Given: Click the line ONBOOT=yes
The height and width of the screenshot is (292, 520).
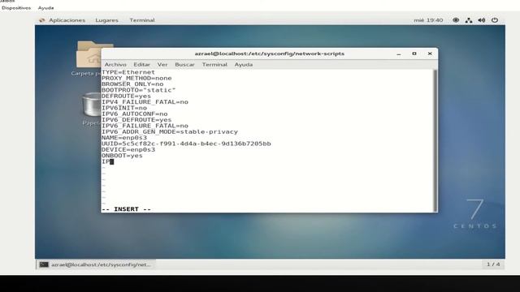Looking at the screenshot, I should [122, 156].
